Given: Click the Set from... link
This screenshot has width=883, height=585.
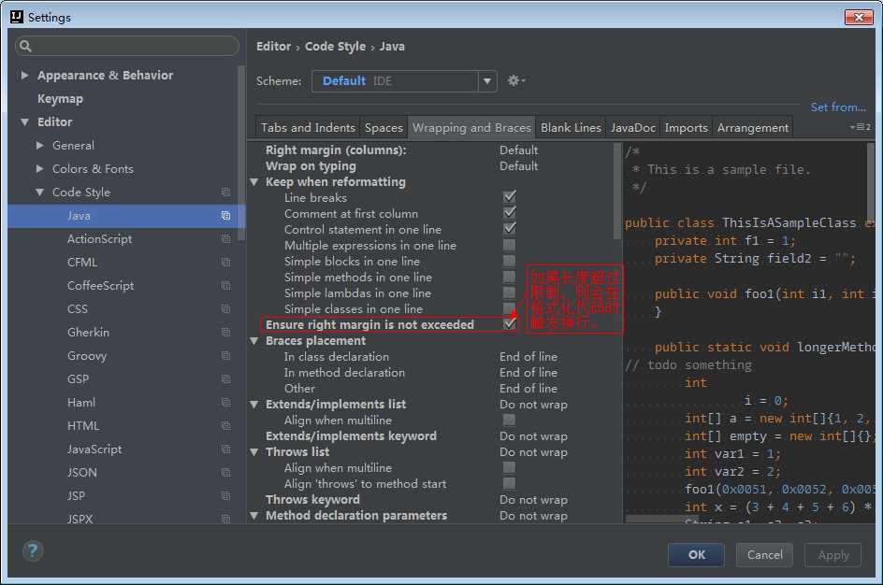Looking at the screenshot, I should coord(838,107).
